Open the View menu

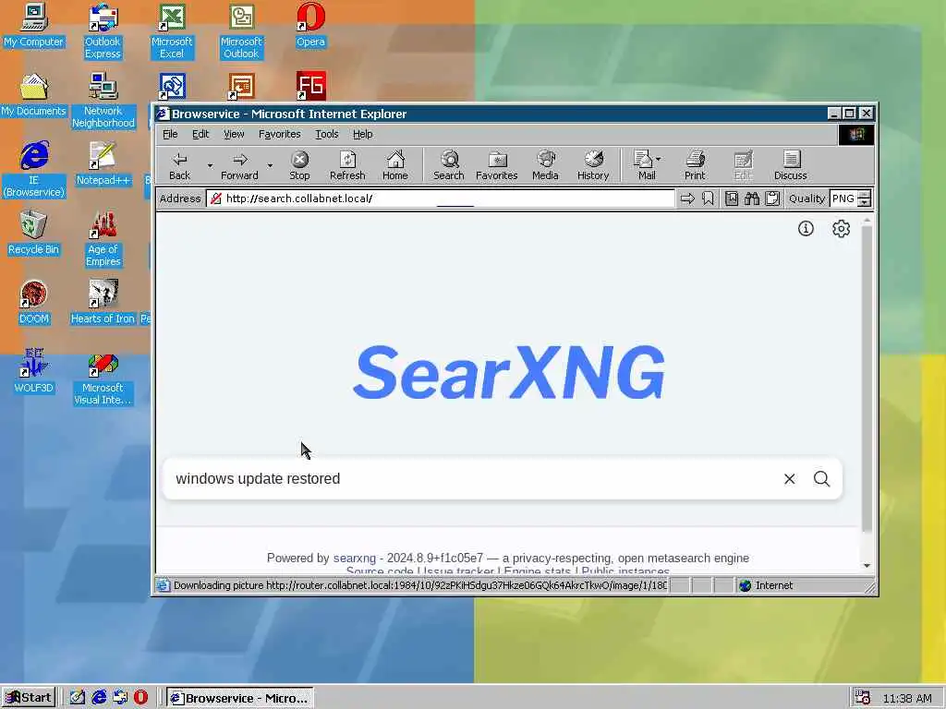pos(234,134)
